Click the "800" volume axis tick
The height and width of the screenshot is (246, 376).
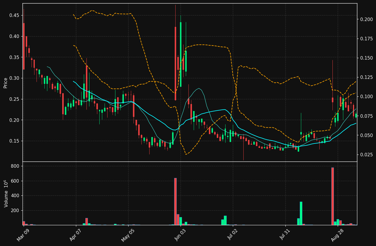tap(16, 166)
